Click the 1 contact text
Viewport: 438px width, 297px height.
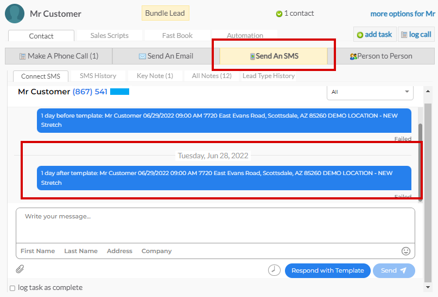[299, 14]
